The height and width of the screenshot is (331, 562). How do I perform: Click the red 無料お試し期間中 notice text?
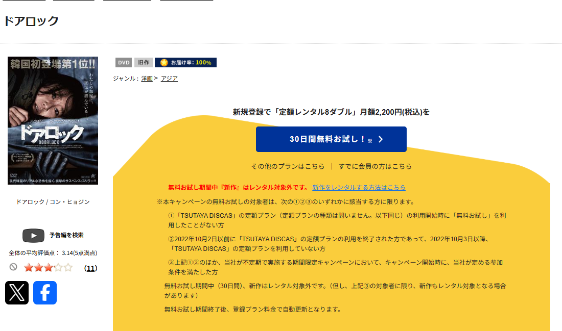[238, 187]
